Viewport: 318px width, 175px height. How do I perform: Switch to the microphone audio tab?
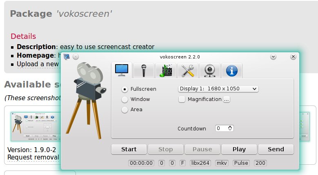144,70
